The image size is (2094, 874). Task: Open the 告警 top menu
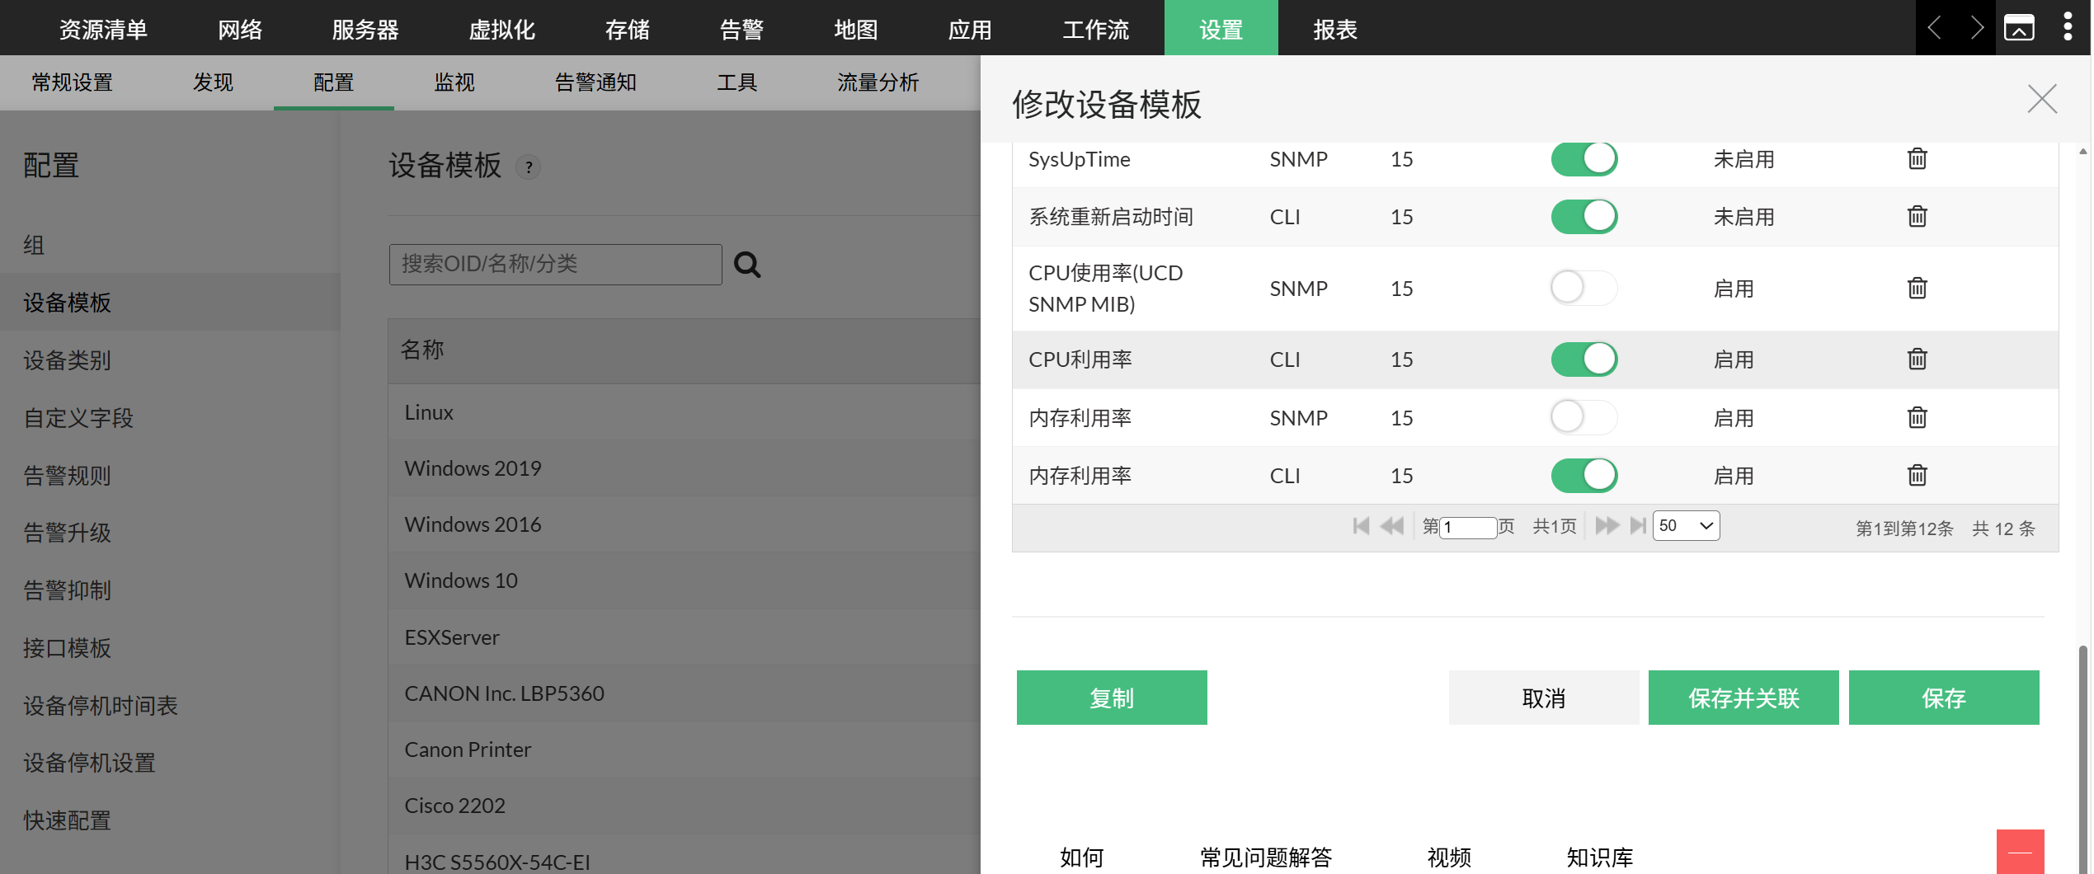pyautogui.click(x=741, y=30)
